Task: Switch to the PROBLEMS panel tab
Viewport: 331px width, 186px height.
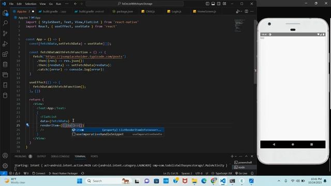Action: click(21, 156)
